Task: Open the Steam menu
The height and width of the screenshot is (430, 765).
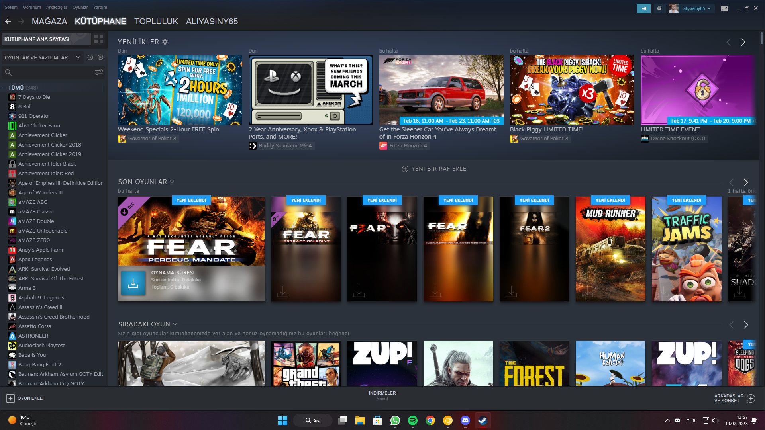Action: coord(11,7)
